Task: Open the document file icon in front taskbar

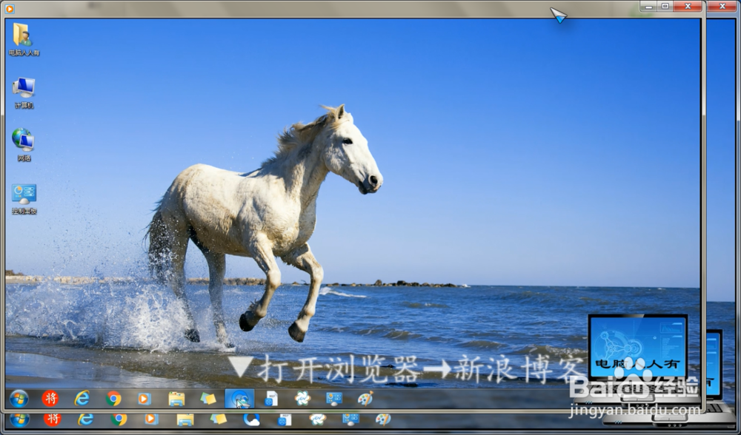Action: coord(271,399)
